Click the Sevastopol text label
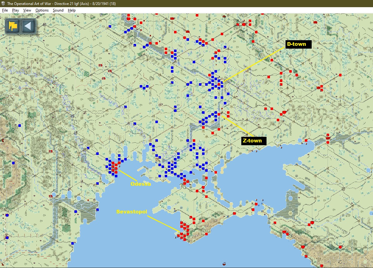 click(131, 212)
